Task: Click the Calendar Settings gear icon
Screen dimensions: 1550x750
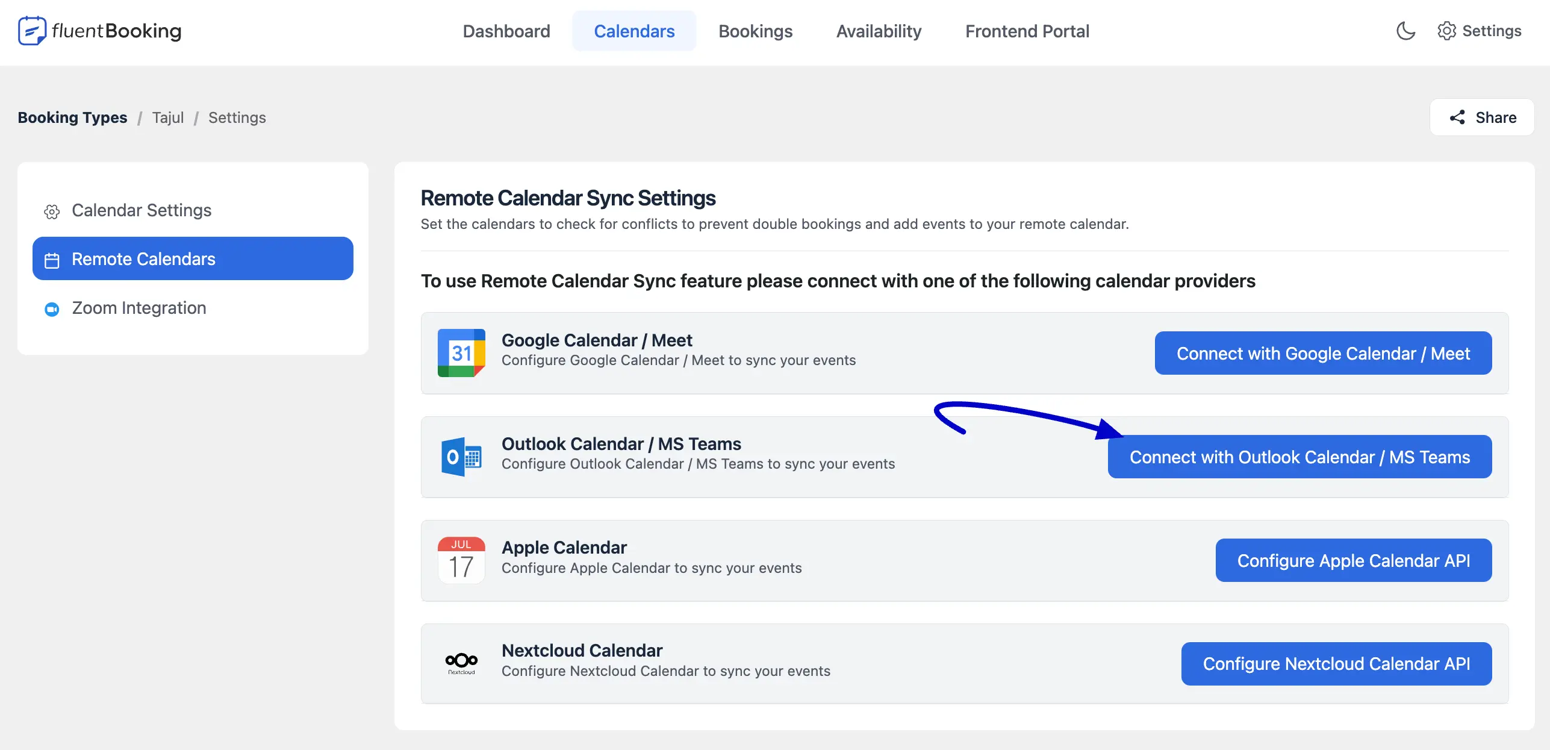Action: pos(52,211)
